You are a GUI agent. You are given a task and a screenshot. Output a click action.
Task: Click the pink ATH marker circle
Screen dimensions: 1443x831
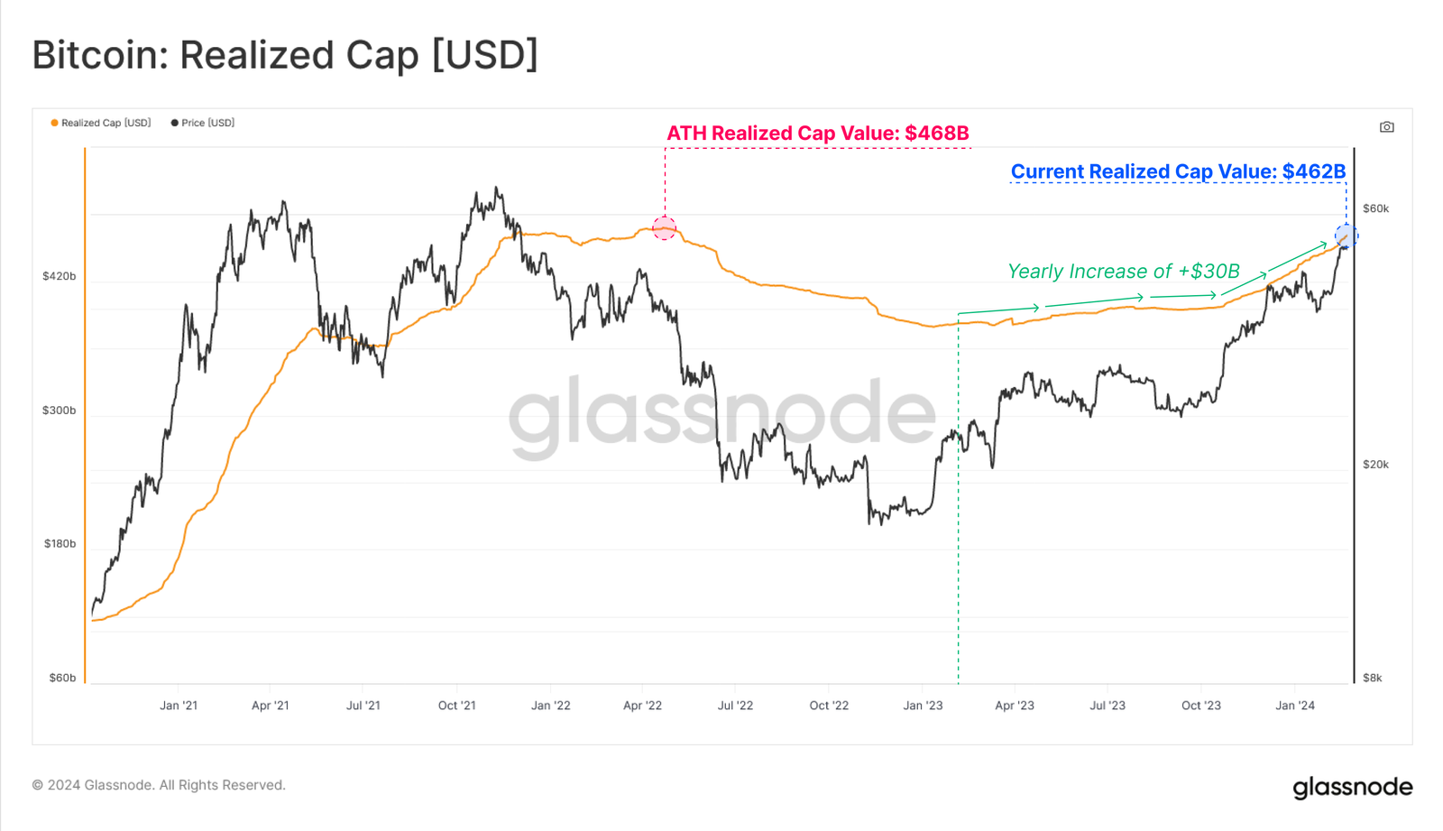(665, 228)
